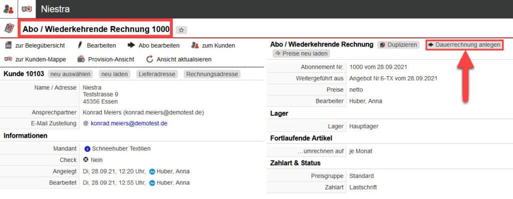Open Abo bearbeiten

[153, 46]
